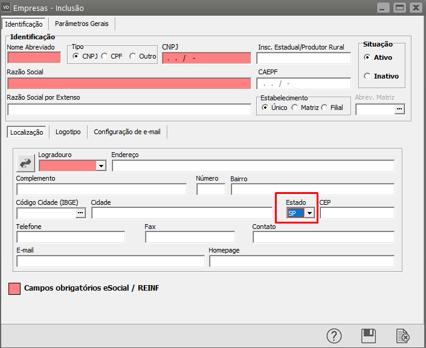Click the cancel document icon
The height and width of the screenshot is (348, 426).
(x=402, y=336)
